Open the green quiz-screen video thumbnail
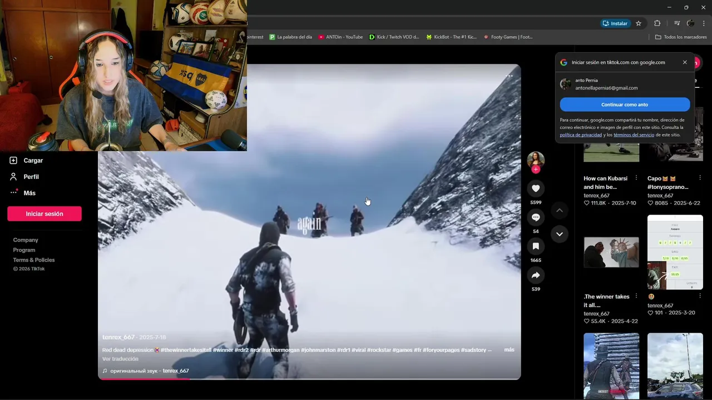 tap(675, 252)
